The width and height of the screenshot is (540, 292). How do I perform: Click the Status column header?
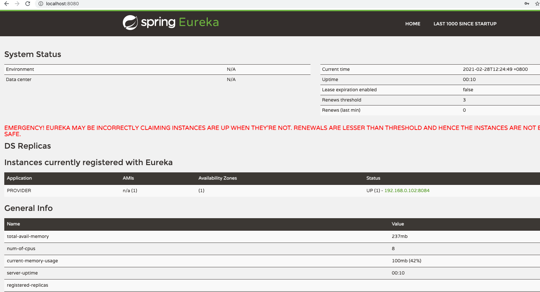tap(373, 178)
